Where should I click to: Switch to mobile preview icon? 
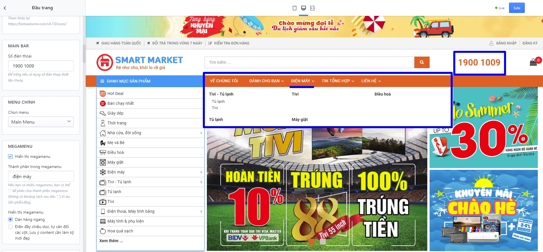click(x=295, y=8)
